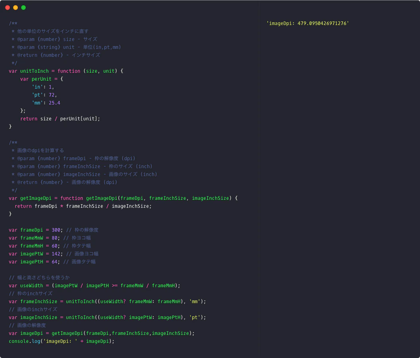Click 'return frameDpi * frameInchSize / imageInchSize' line

[83, 206]
